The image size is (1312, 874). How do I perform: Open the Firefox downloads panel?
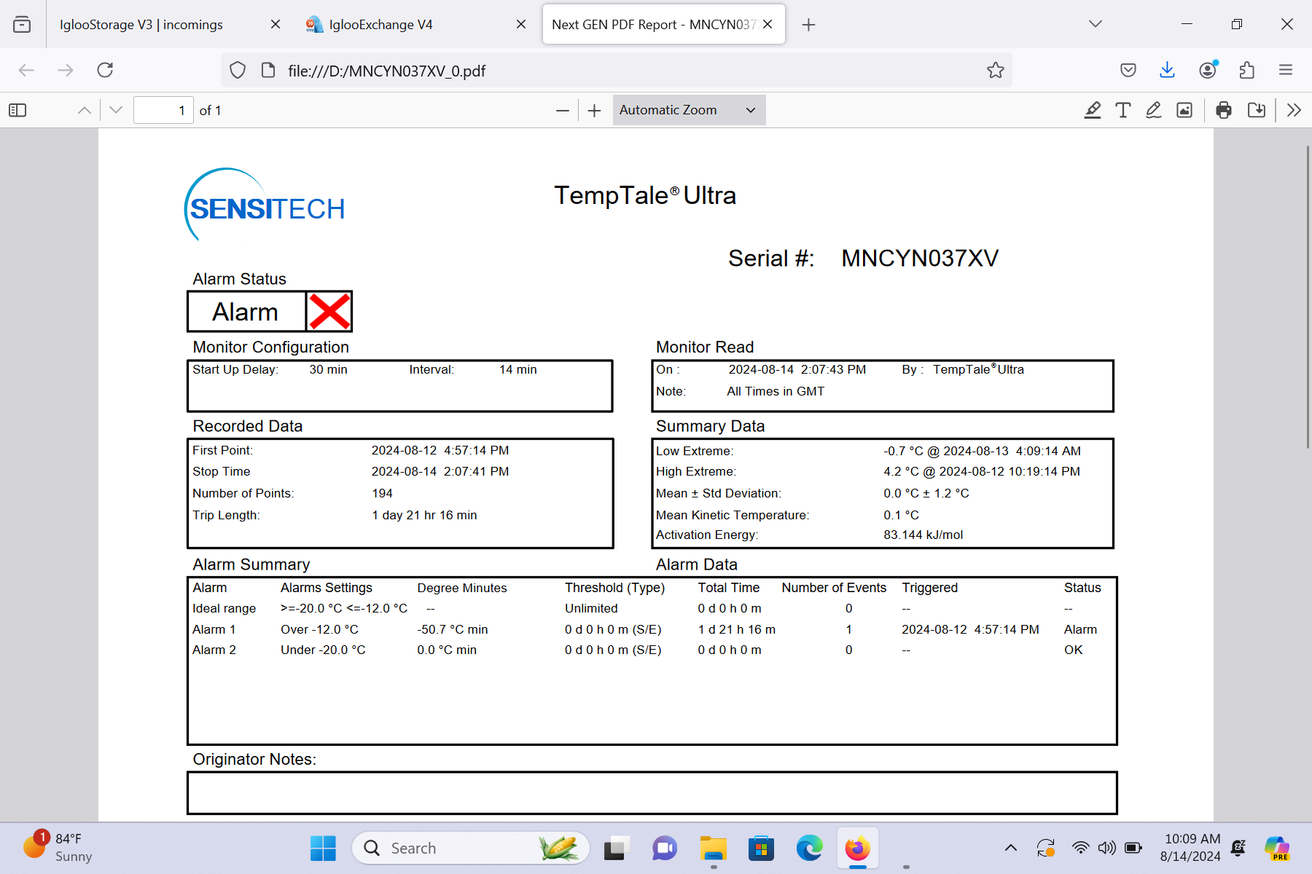(1167, 70)
